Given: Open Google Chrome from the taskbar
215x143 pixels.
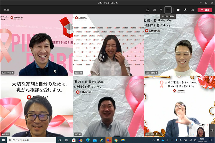Looking at the screenshot, I should coord(116,140).
